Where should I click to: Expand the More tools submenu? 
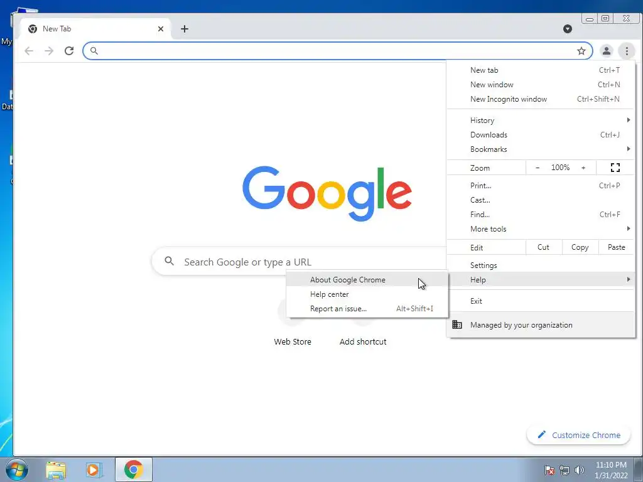point(541,228)
